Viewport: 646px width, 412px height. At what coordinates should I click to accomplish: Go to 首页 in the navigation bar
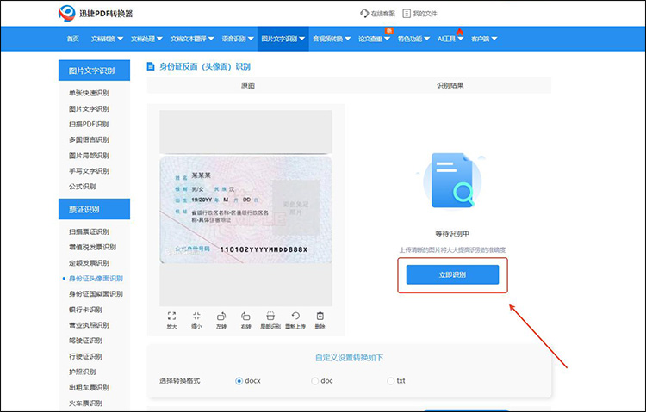(73, 39)
